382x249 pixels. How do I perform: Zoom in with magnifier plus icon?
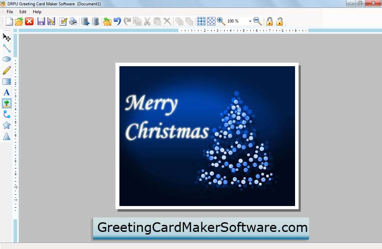[221, 21]
